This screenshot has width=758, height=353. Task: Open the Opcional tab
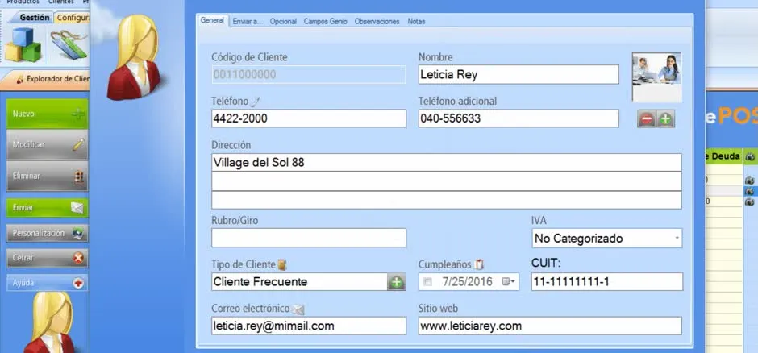[283, 21]
